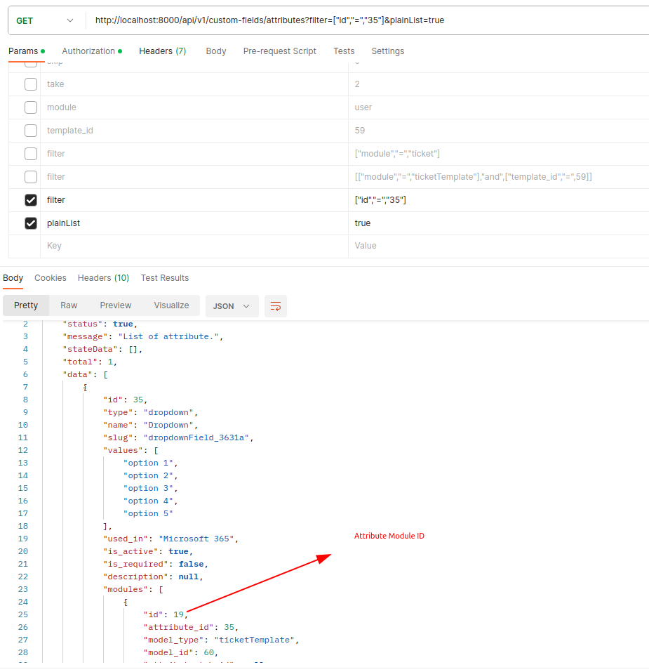Select the Visualize response view
Viewport: 649px width, 672px height.
[x=172, y=305]
